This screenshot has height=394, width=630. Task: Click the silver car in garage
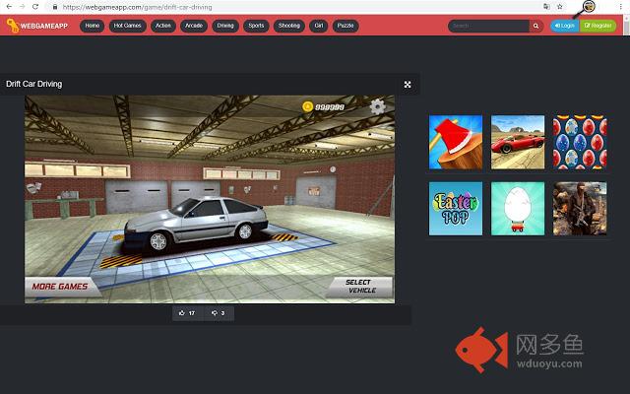point(196,226)
